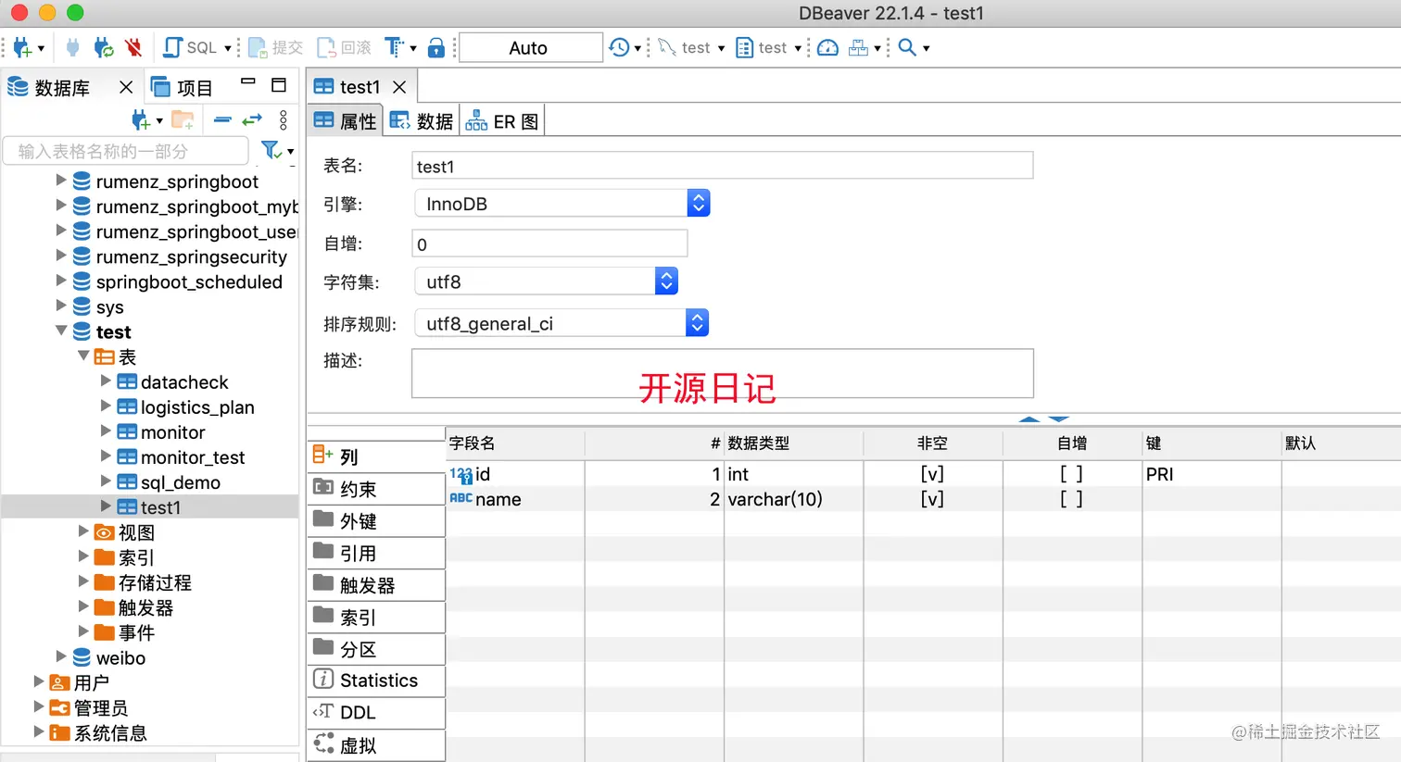The image size is (1401, 762).
Task: Close the 数据库 navigator tab
Action: point(126,87)
